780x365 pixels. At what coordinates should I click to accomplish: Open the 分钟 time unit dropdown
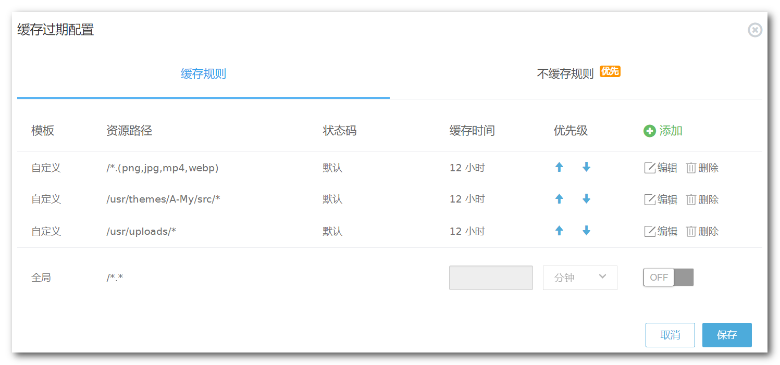coord(580,278)
